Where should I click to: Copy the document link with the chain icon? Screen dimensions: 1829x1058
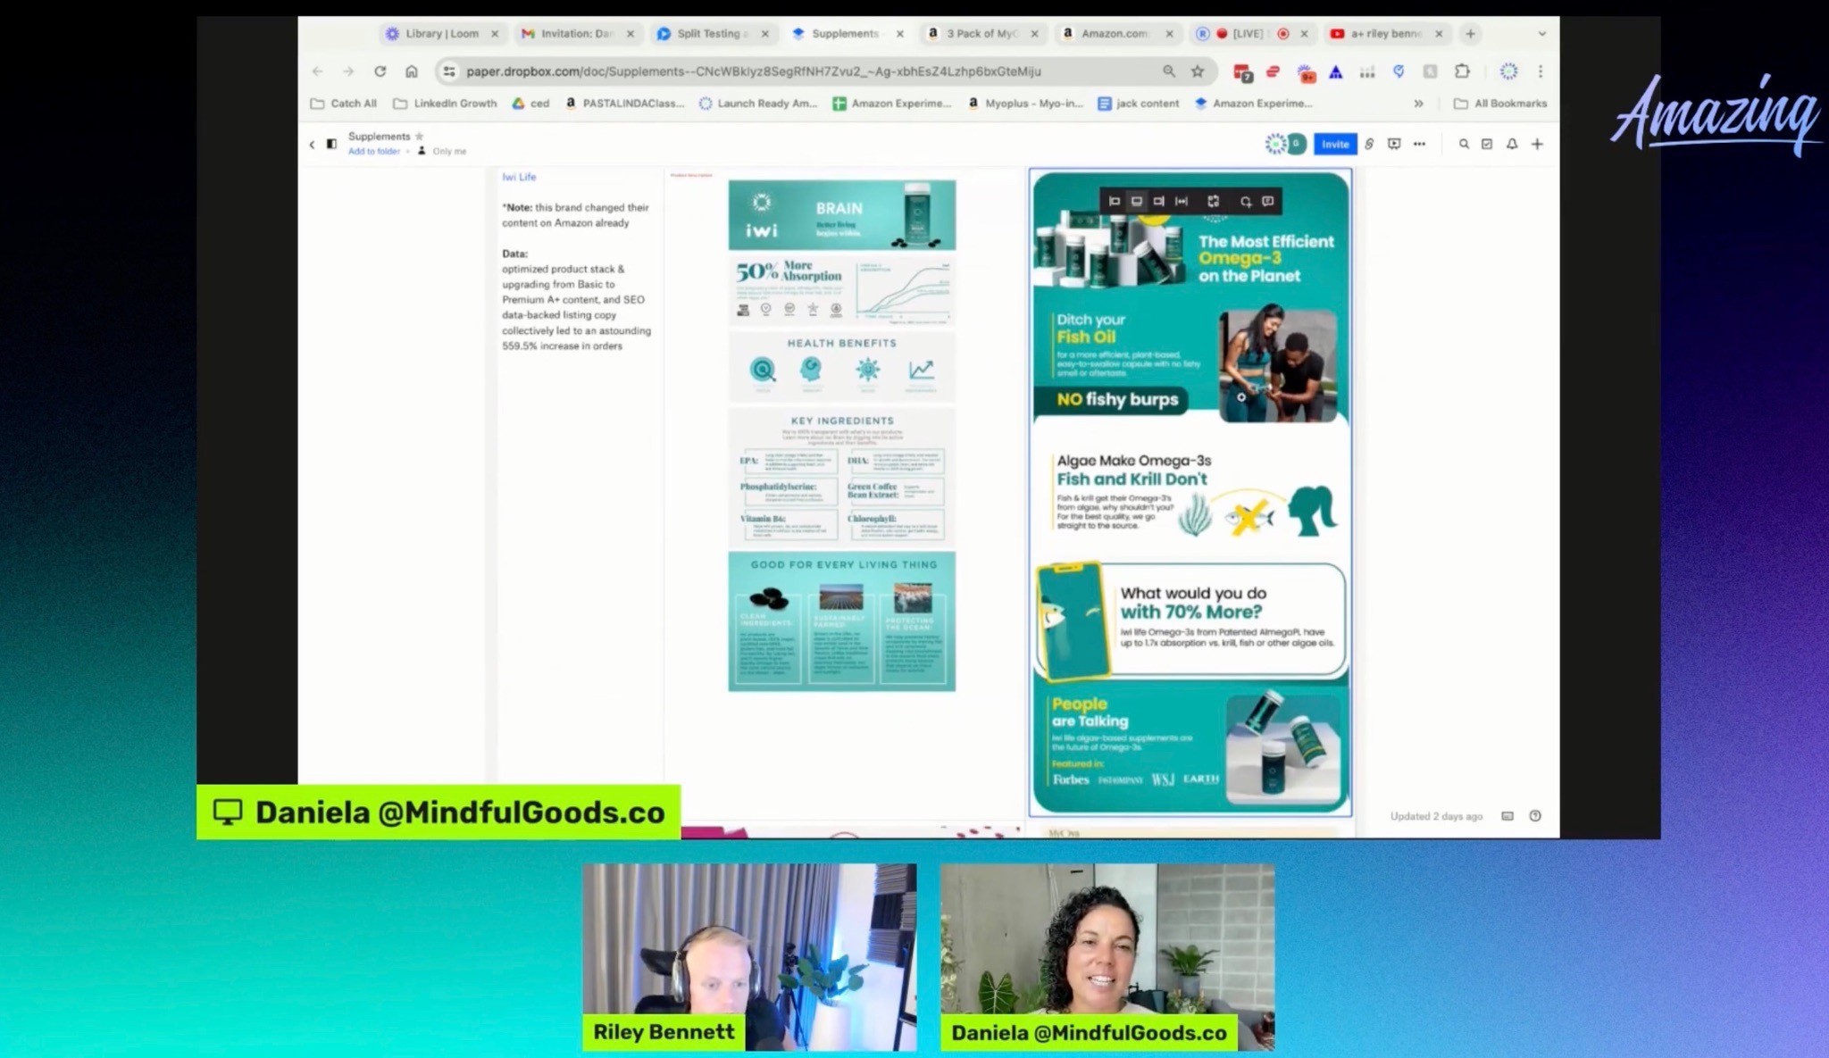pos(1369,144)
